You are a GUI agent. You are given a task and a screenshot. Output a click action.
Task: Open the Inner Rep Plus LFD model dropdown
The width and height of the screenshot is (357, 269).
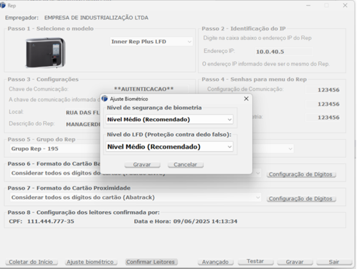[151, 42]
